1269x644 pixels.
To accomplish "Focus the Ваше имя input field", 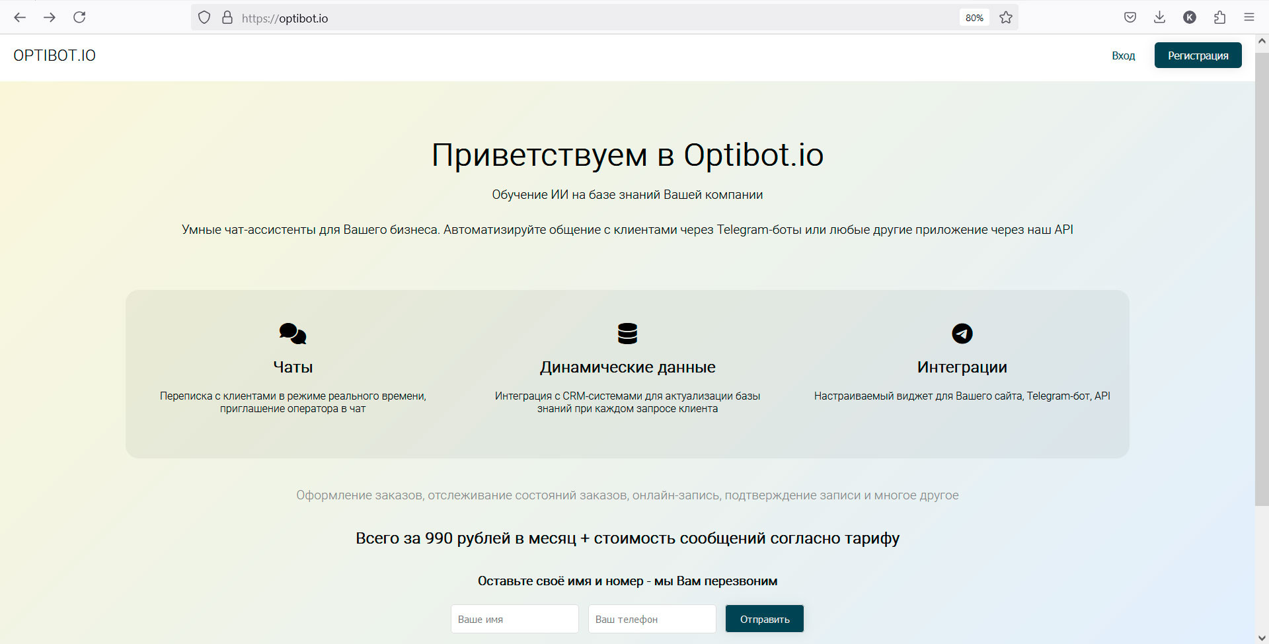I will (515, 619).
